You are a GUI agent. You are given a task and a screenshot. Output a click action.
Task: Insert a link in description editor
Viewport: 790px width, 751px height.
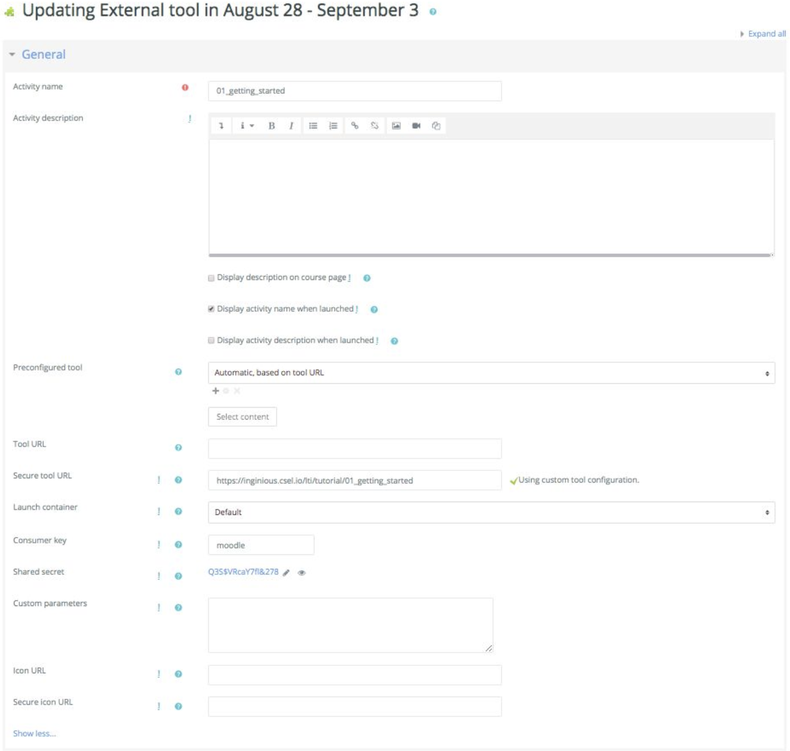tap(354, 126)
